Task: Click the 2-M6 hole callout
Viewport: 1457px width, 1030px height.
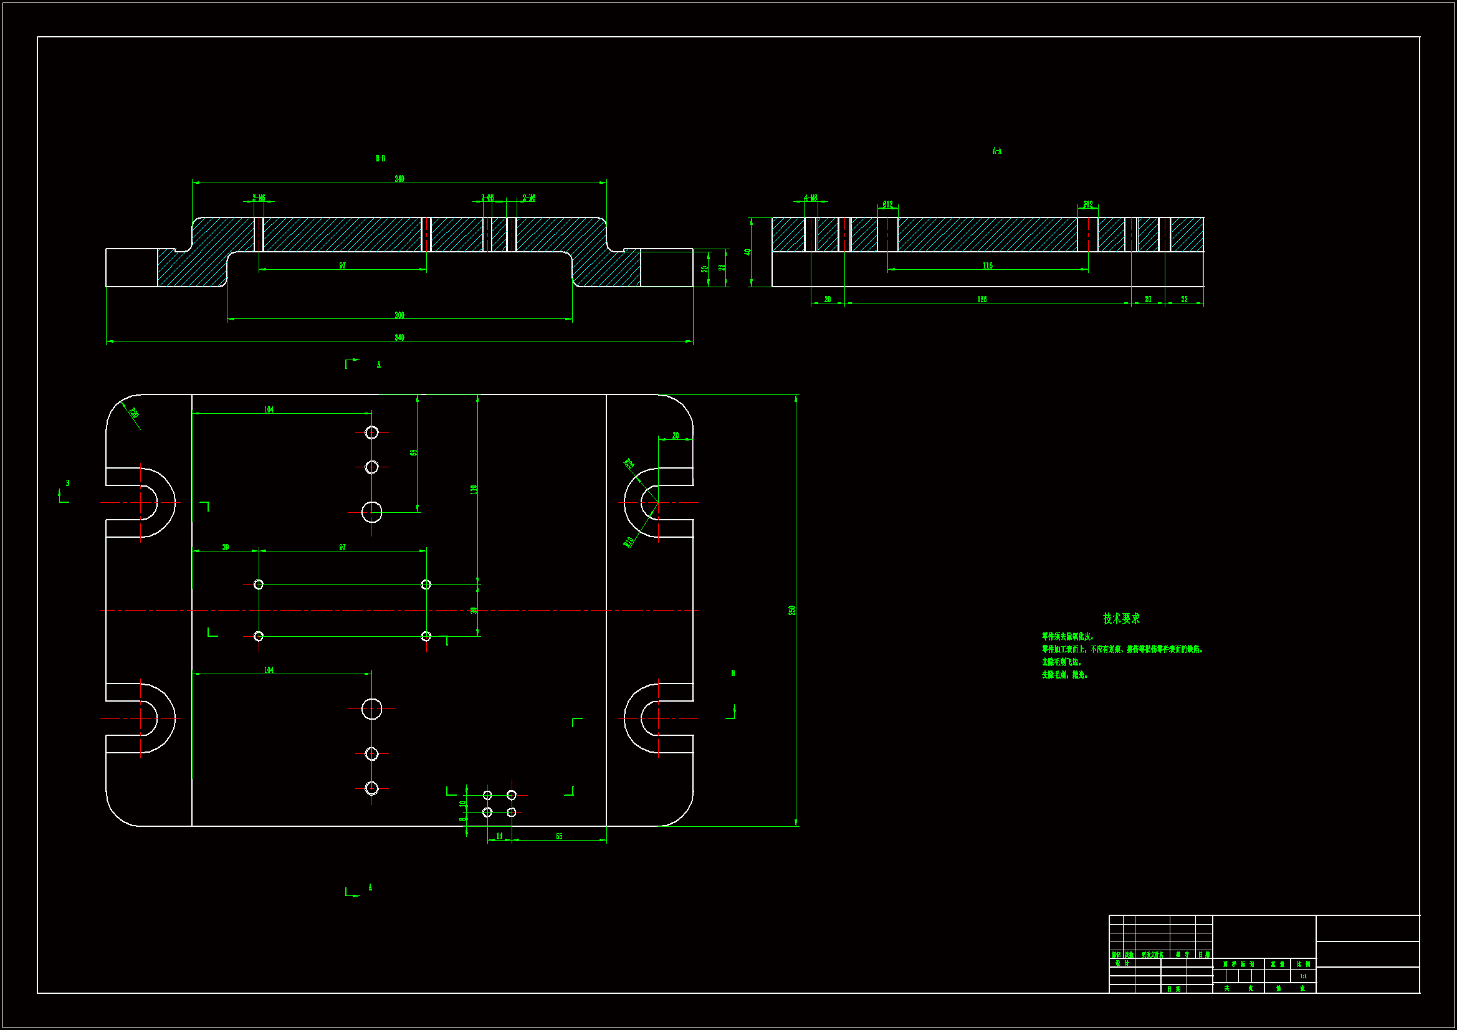Action: click(x=258, y=198)
